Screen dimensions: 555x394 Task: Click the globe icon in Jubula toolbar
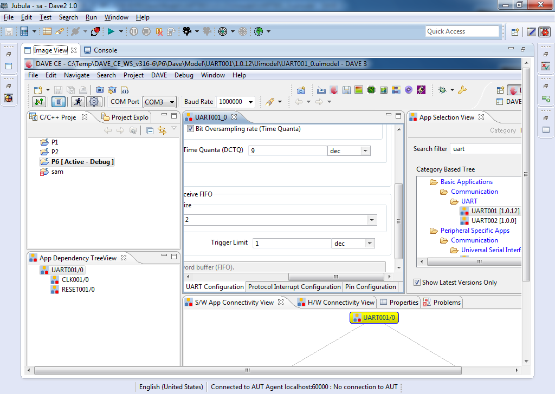[259, 31]
